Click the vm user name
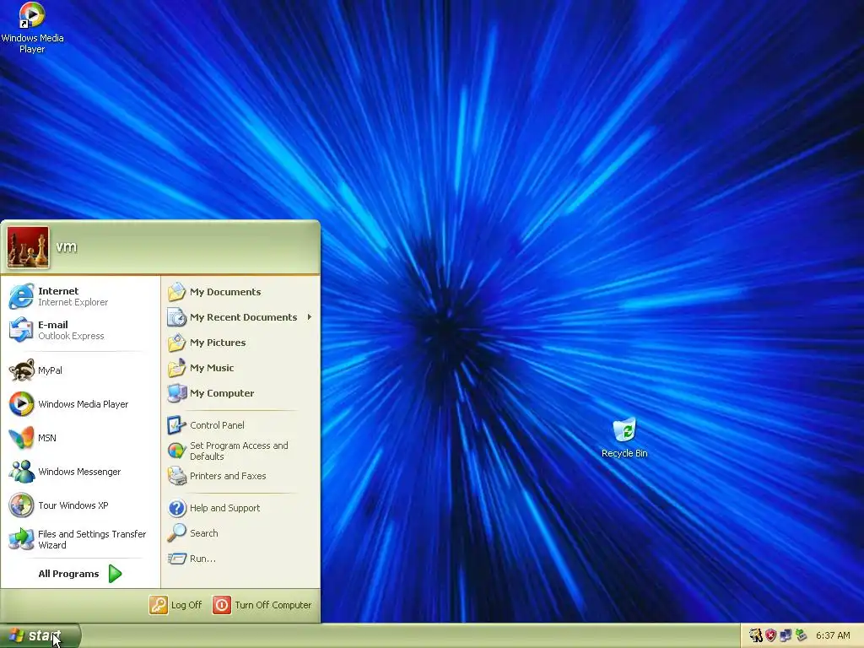Screen dimensions: 864x648 point(66,247)
